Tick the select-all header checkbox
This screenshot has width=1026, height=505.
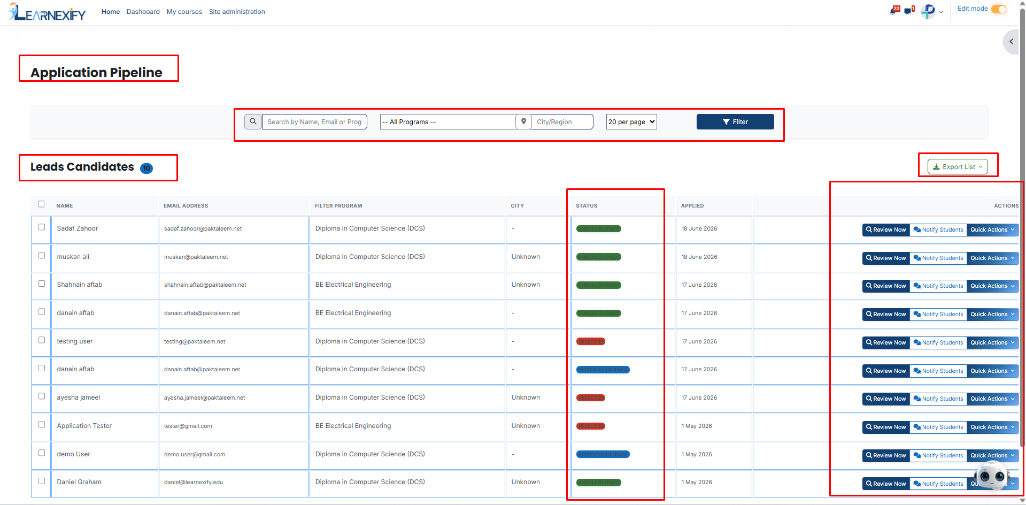pyautogui.click(x=41, y=204)
